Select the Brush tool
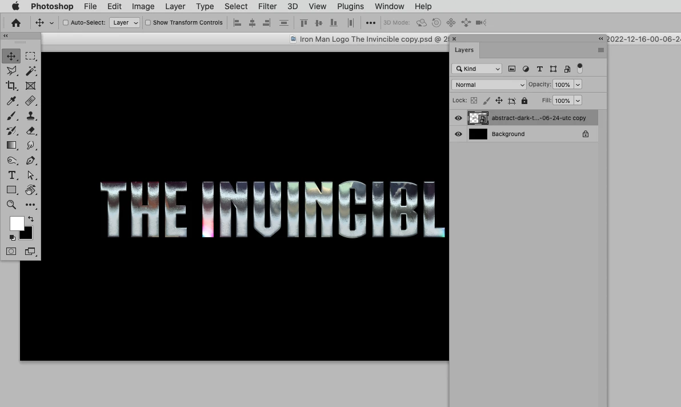The height and width of the screenshot is (407, 681). [x=11, y=115]
